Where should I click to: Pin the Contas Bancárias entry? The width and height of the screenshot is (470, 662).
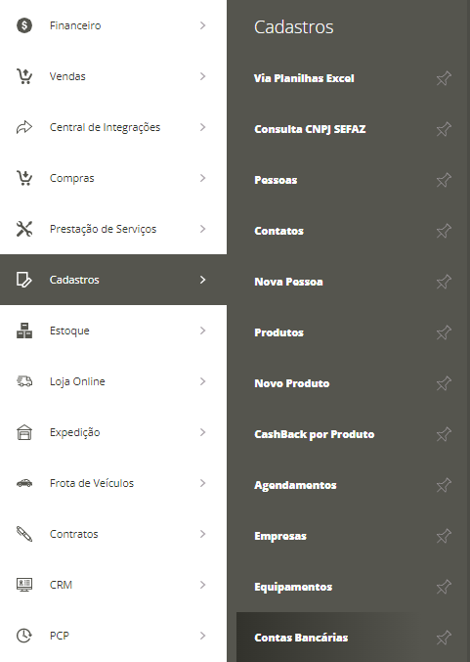click(x=444, y=638)
